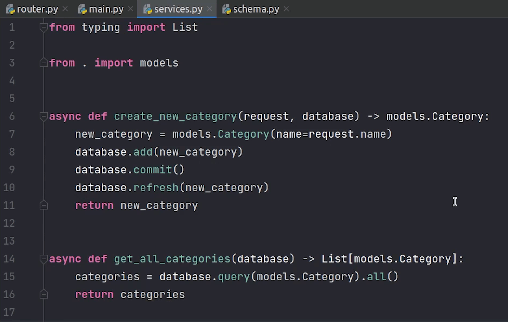Click the Python file icon on router.py tab

point(10,9)
